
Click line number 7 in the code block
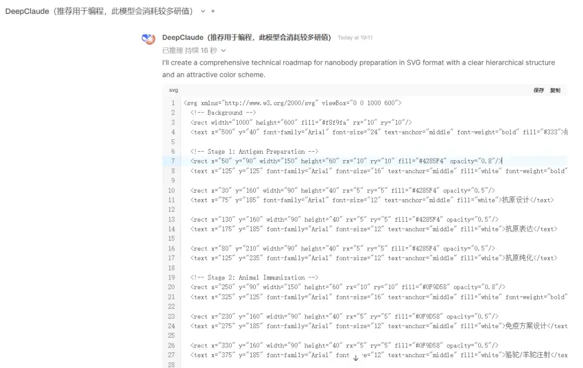173,161
